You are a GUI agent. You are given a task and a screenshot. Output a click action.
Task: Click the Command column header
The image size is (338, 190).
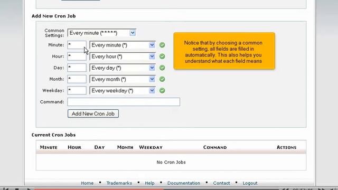click(215, 147)
